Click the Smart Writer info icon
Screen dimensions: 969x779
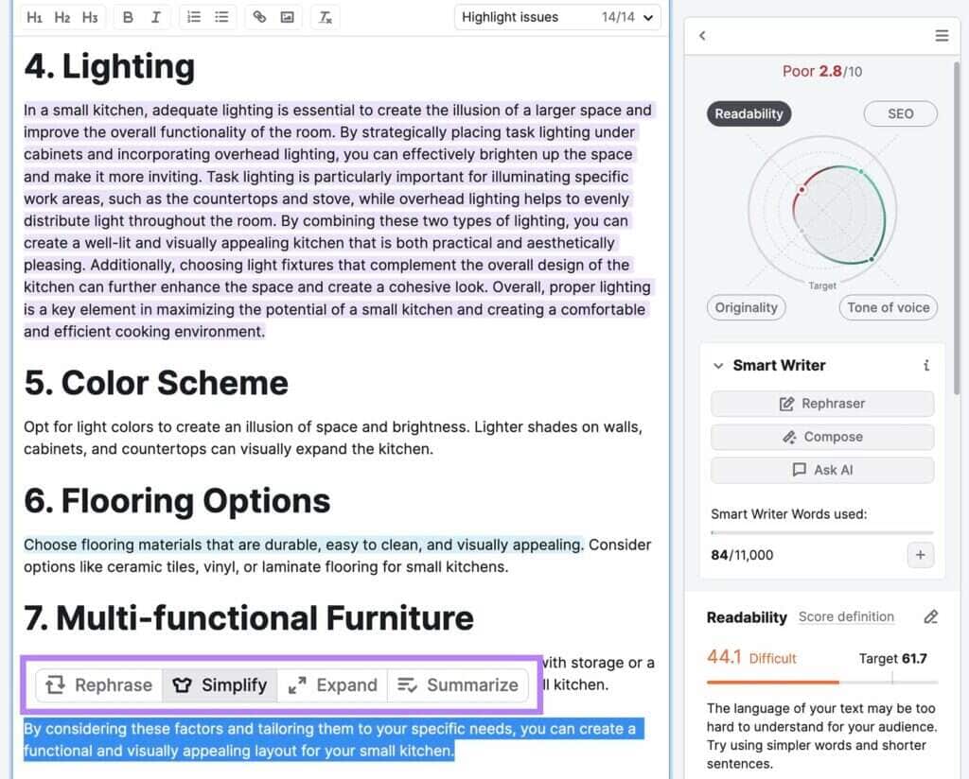tap(925, 366)
